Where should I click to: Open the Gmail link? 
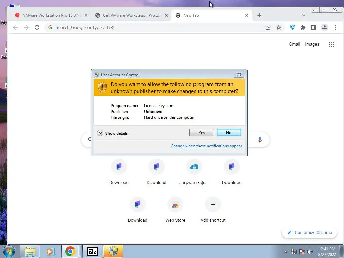tap(294, 44)
